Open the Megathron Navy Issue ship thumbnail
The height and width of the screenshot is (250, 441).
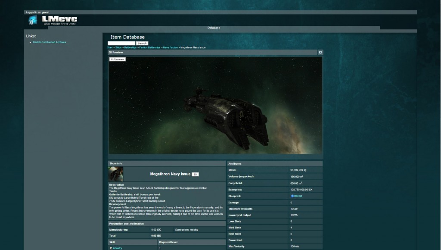click(116, 174)
